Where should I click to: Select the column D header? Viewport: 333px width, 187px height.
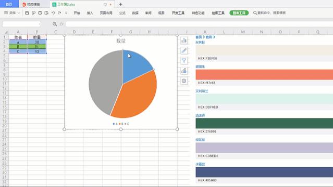(x=74, y=32)
